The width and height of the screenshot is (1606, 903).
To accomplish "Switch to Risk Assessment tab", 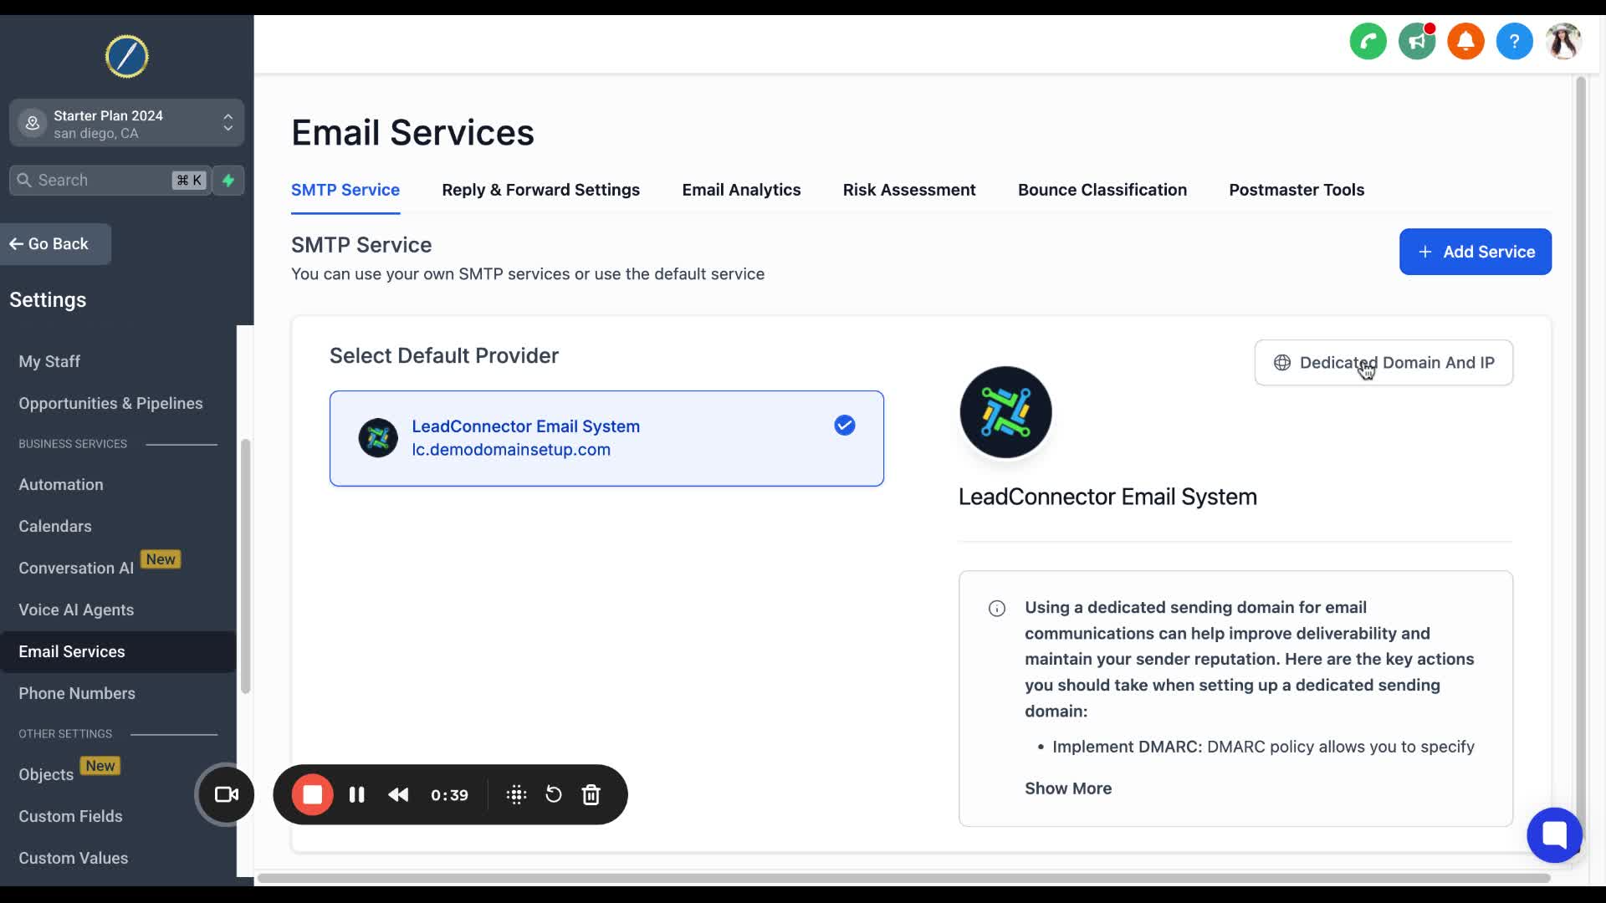I will pyautogui.click(x=909, y=190).
